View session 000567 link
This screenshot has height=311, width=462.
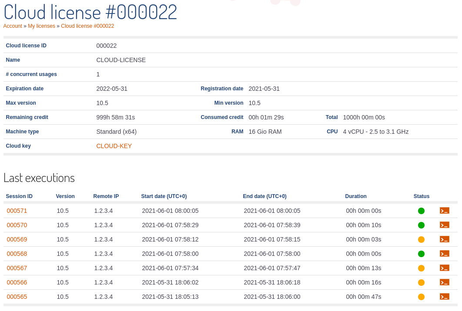[17, 268]
